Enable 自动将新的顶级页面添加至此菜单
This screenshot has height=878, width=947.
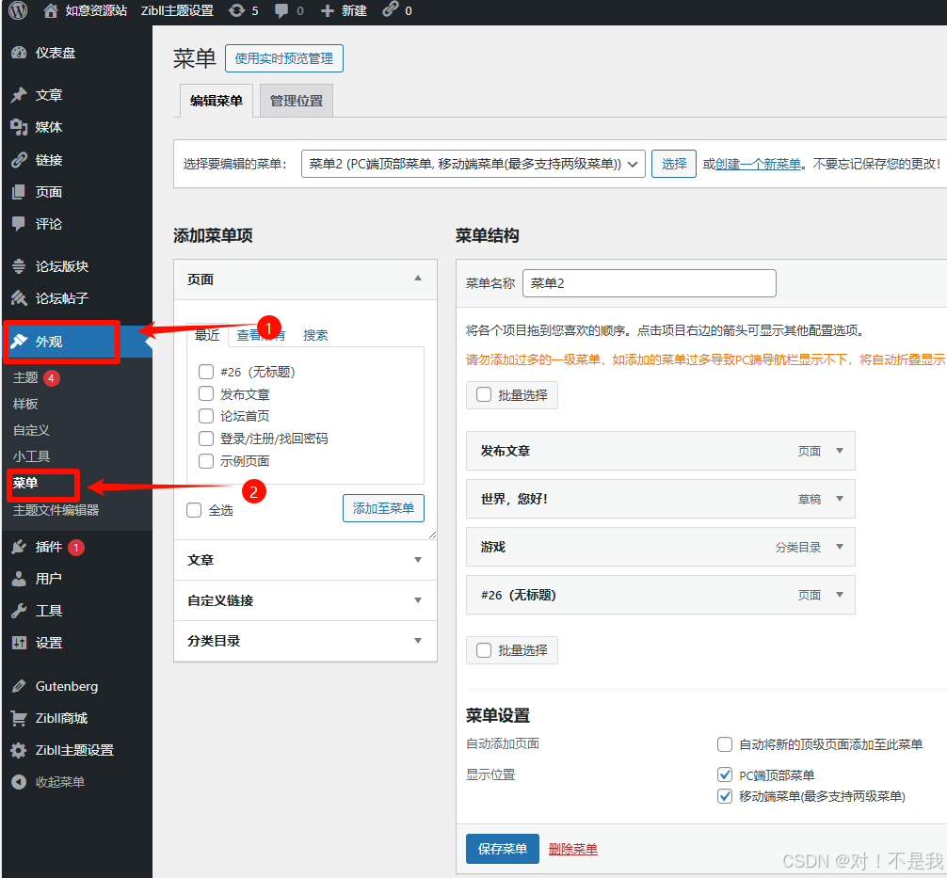(x=725, y=744)
